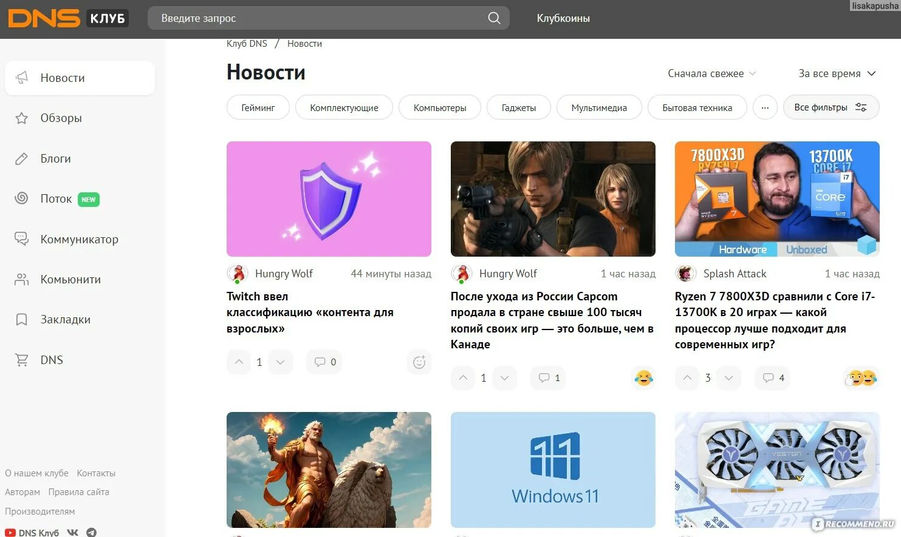Filter news by Гейминг
This screenshot has width=901, height=537.
click(258, 107)
